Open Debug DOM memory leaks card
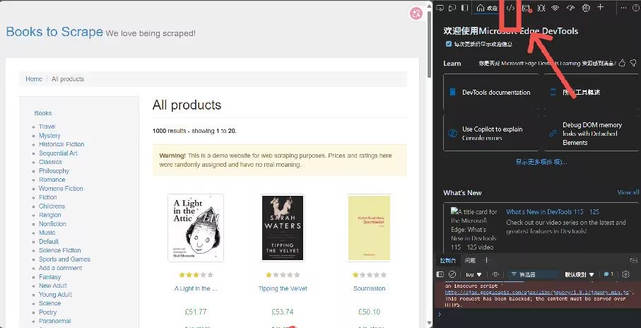This screenshot has width=641, height=328. (591, 134)
